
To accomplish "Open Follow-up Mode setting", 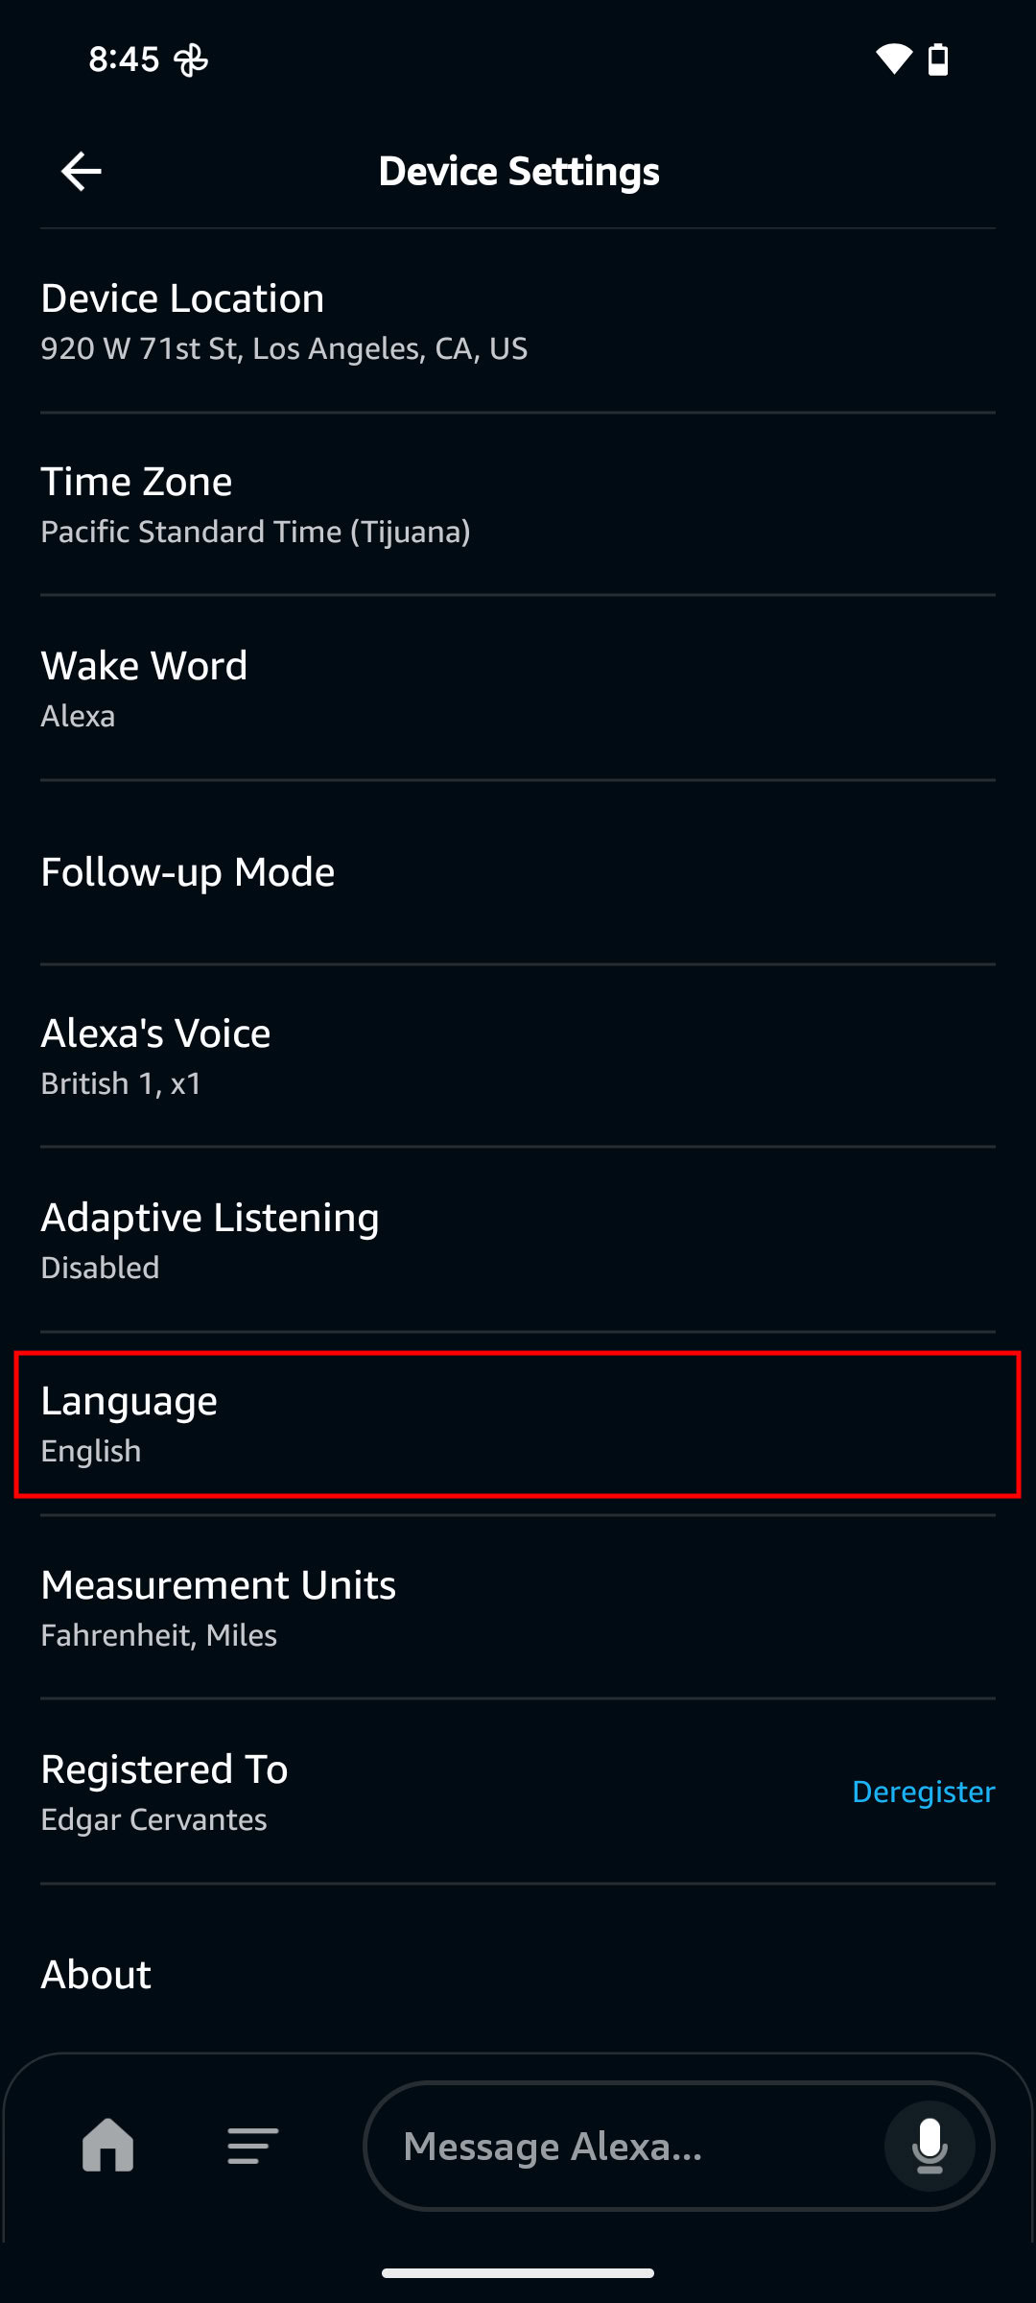I will click(518, 872).
